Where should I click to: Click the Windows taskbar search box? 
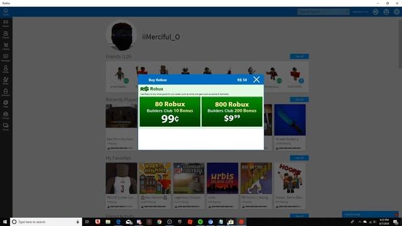pos(46,222)
